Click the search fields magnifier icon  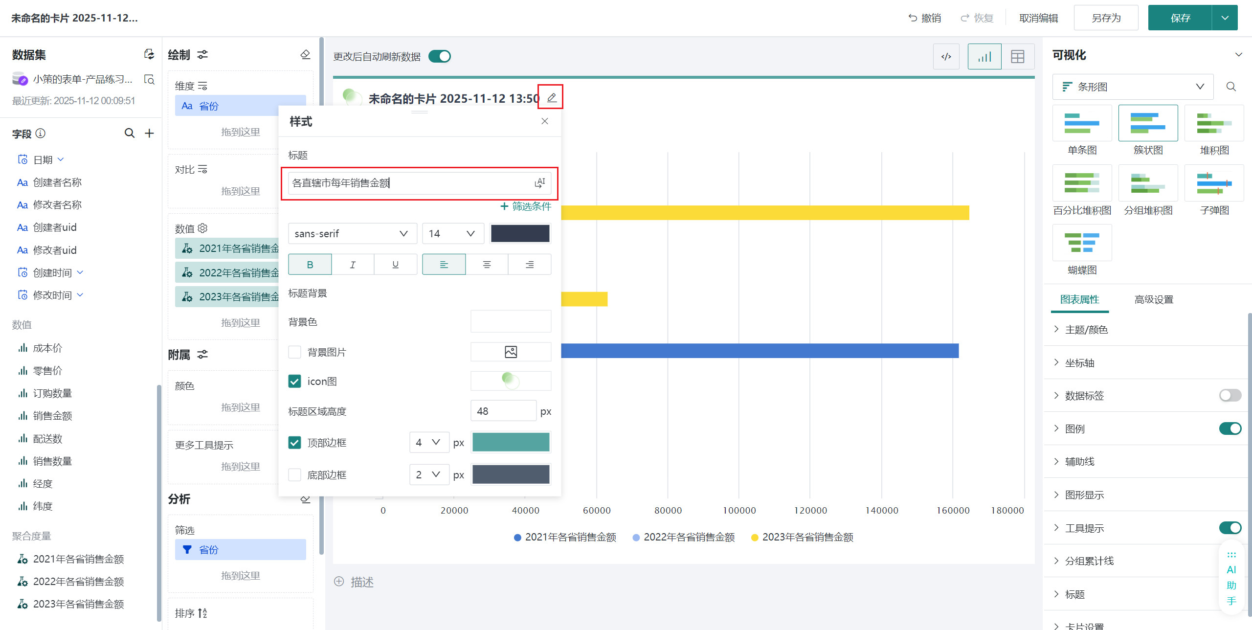129,133
